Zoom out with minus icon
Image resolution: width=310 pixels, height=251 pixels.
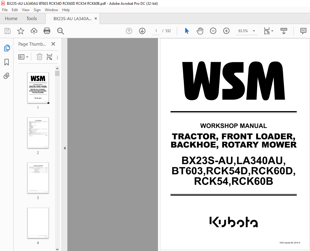click(213, 31)
